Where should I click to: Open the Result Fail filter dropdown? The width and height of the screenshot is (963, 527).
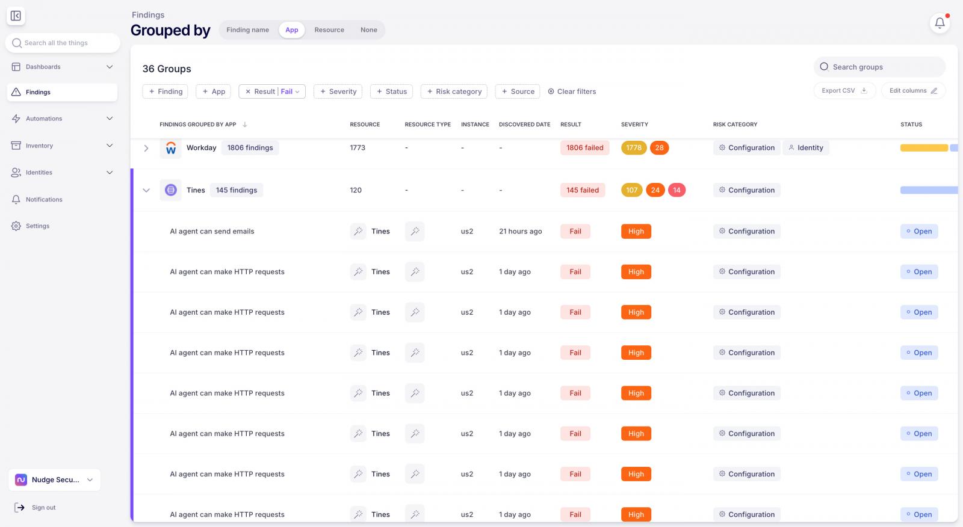273,91
